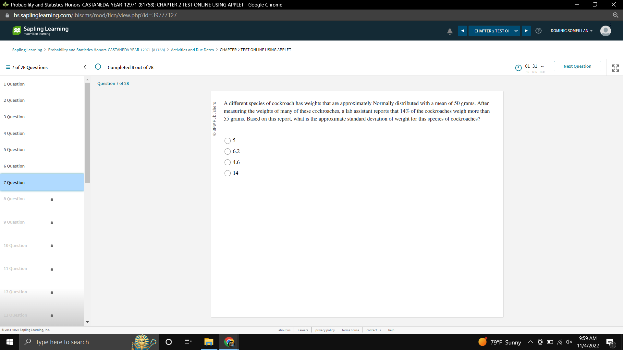
Task: Select 3 Question in the sidebar
Action: (14, 117)
